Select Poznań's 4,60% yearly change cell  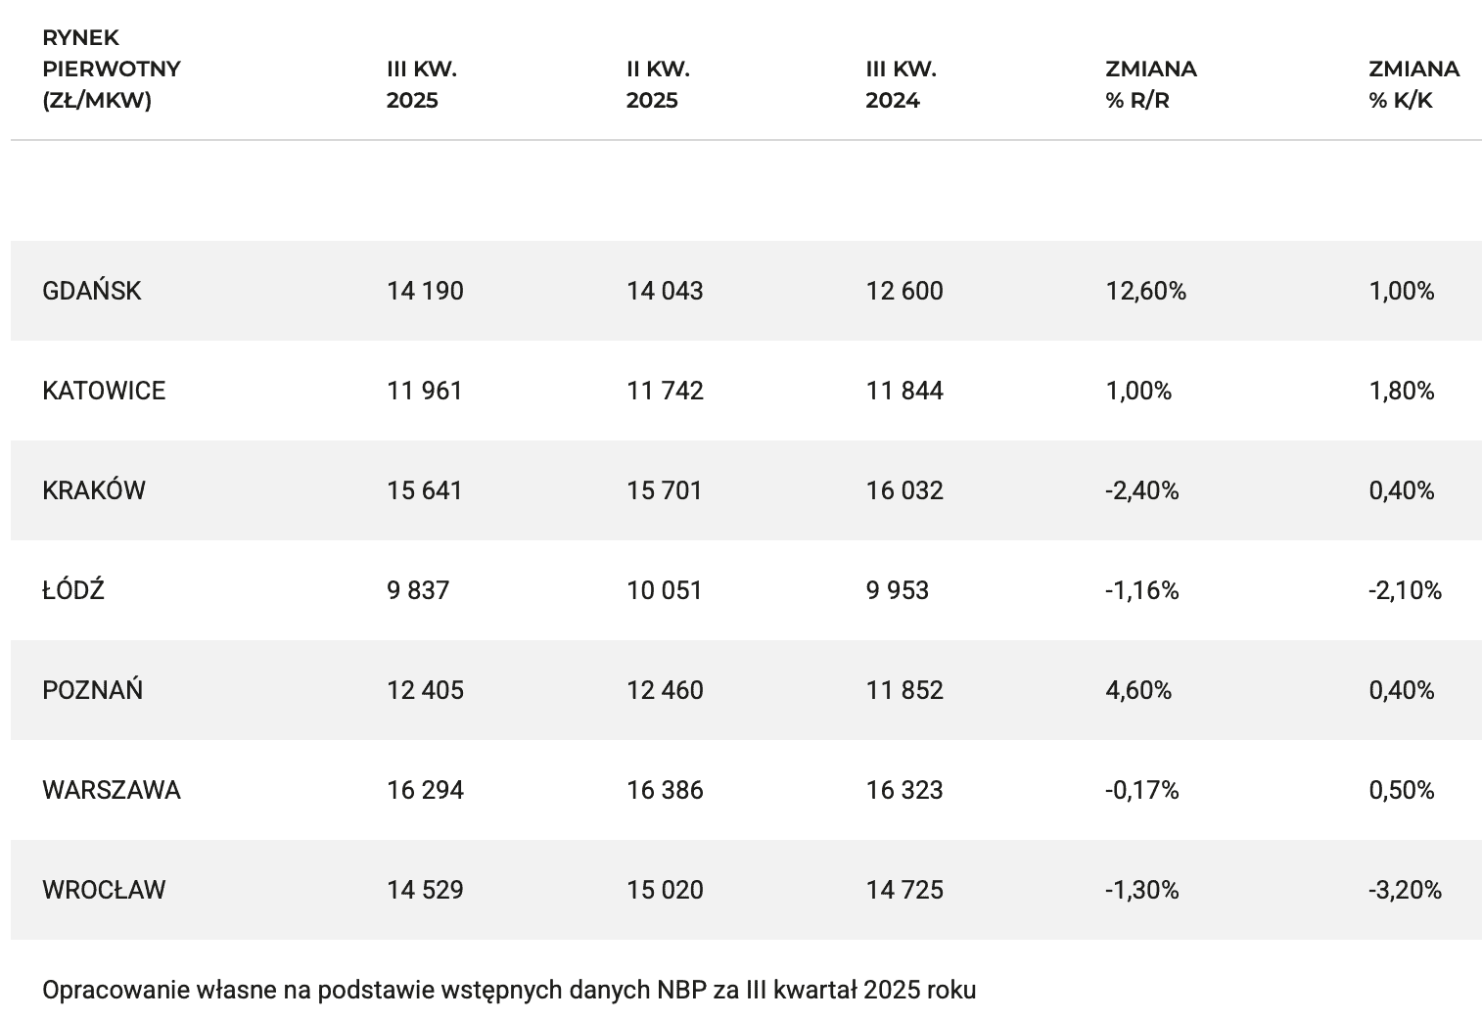tap(1138, 690)
